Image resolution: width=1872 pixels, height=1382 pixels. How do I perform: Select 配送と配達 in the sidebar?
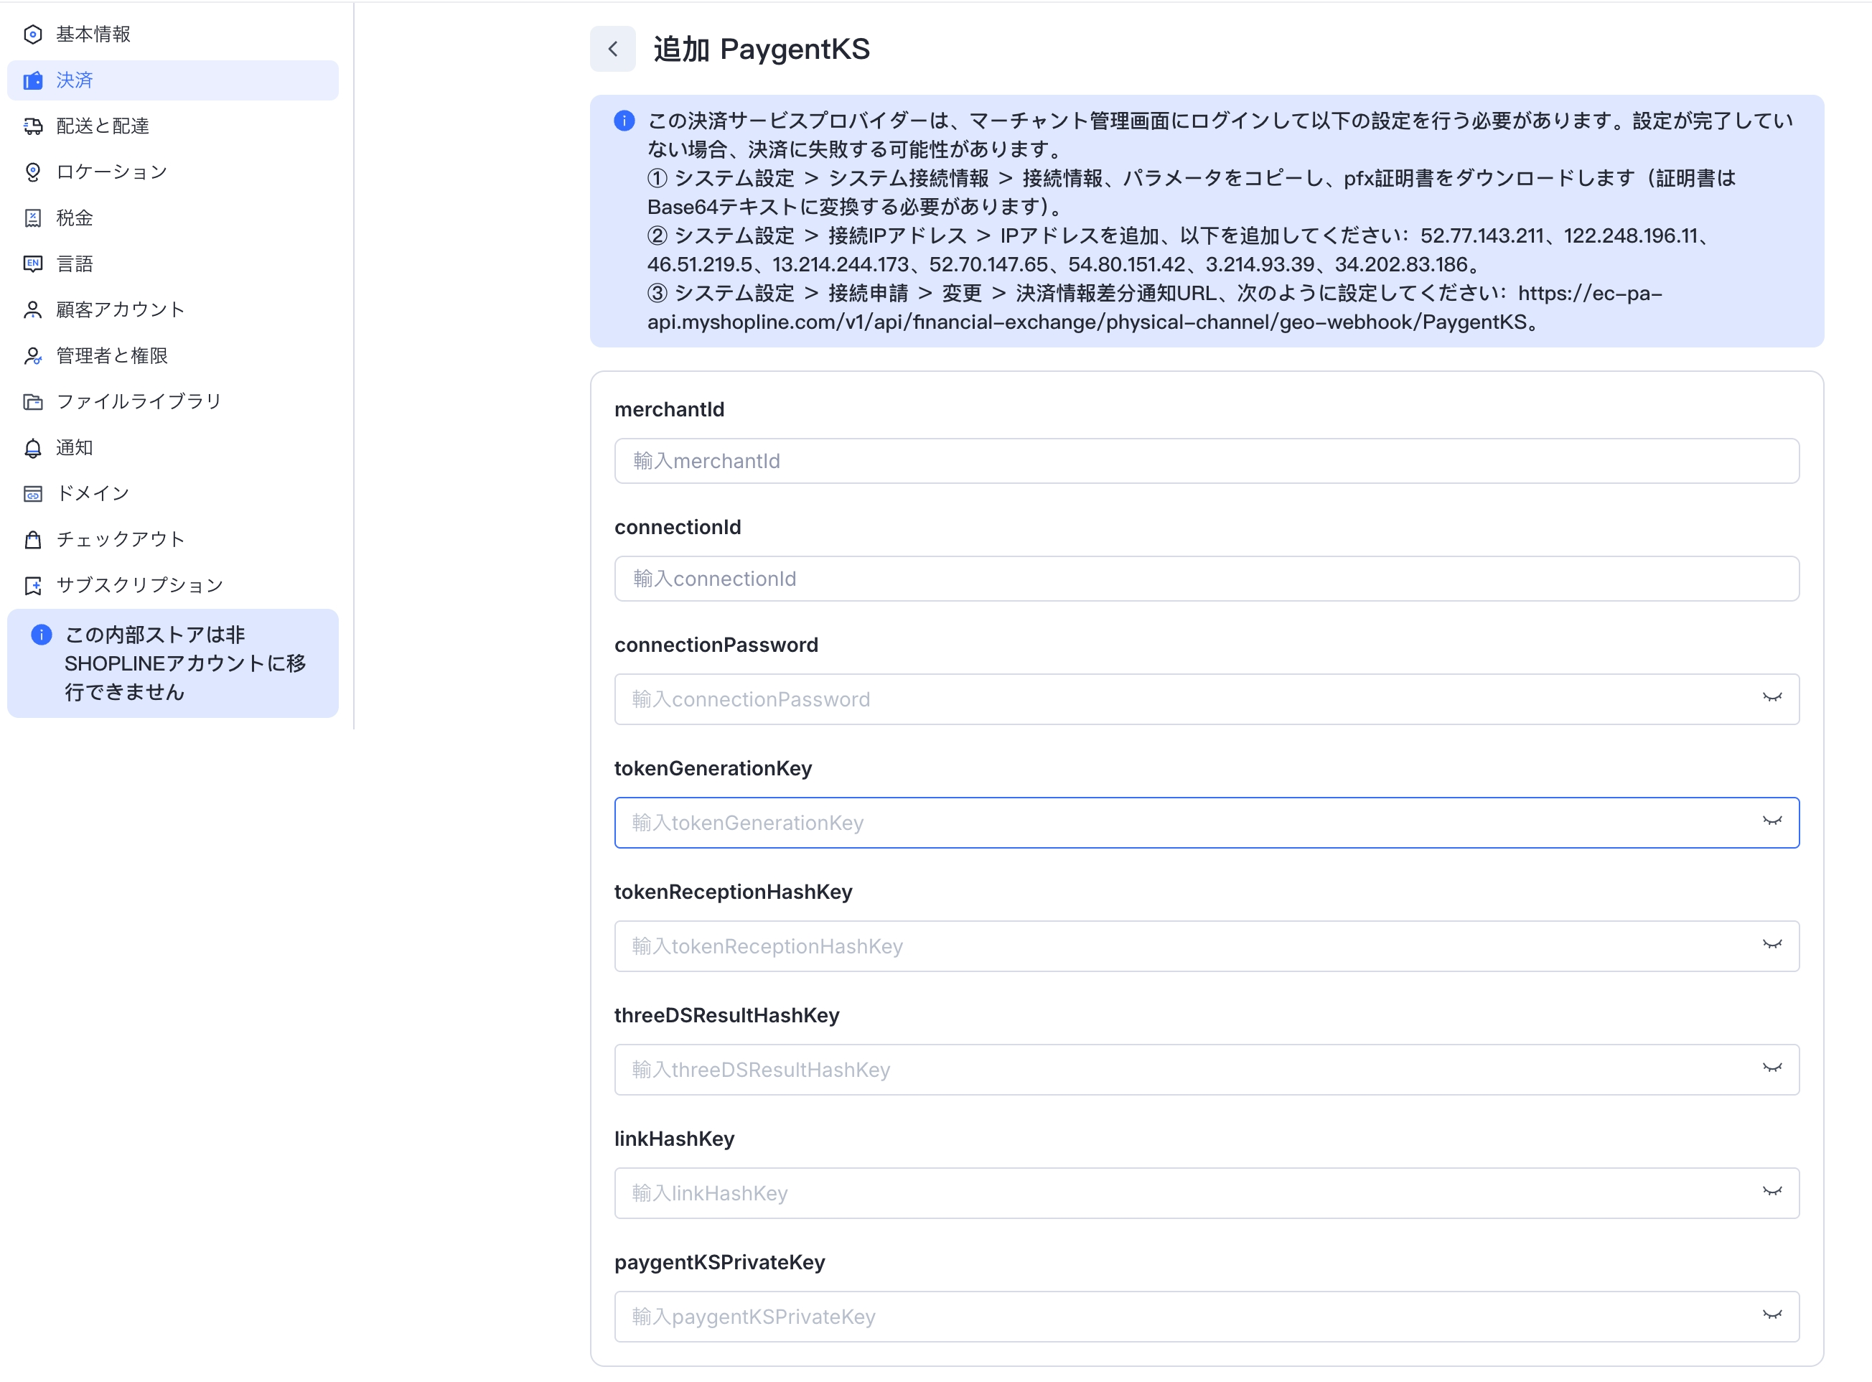point(173,126)
